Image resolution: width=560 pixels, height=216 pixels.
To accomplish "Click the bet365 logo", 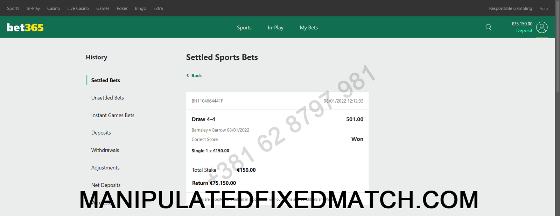I will (x=25, y=27).
